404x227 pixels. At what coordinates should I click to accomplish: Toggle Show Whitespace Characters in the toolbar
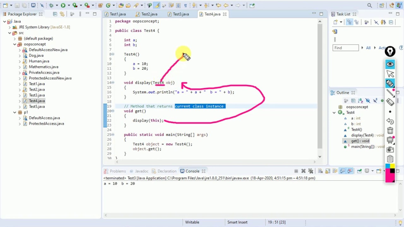point(185,5)
